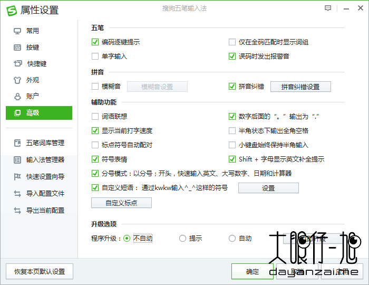The height and width of the screenshot is (285, 369).
Task: Uncheck 编码逐键提示 checkbox
Action: click(95, 42)
